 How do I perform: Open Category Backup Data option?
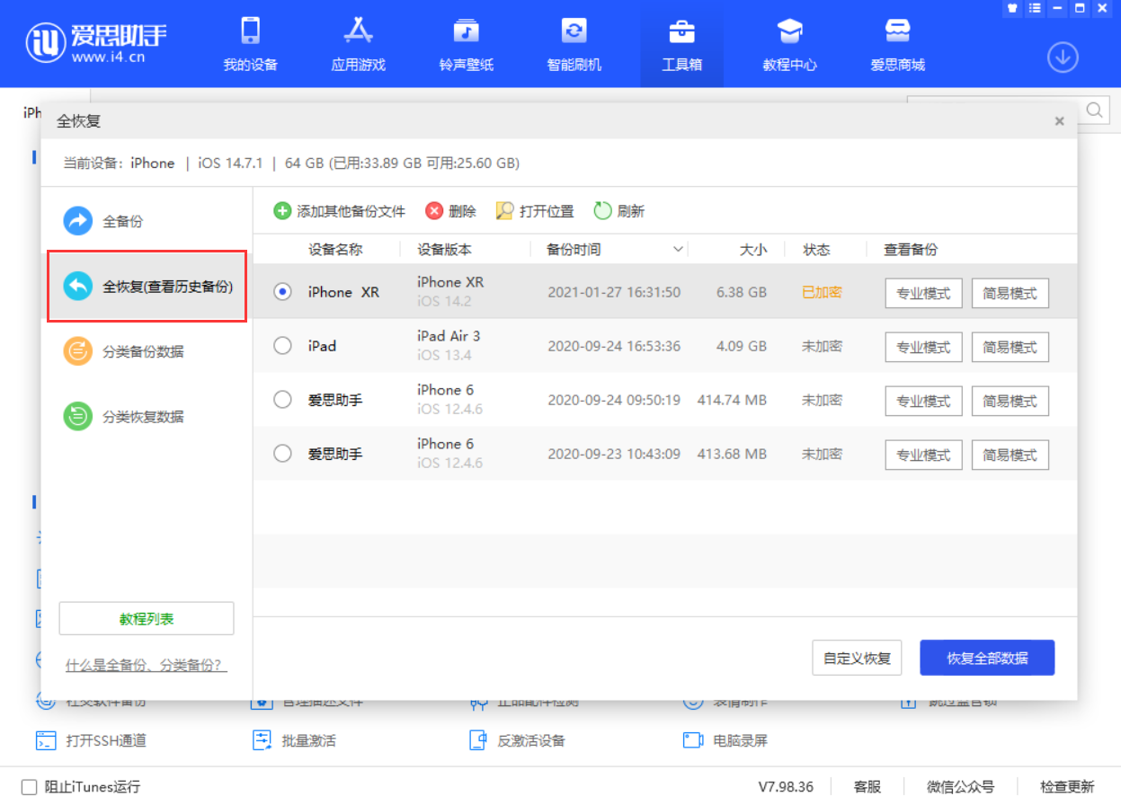(143, 351)
